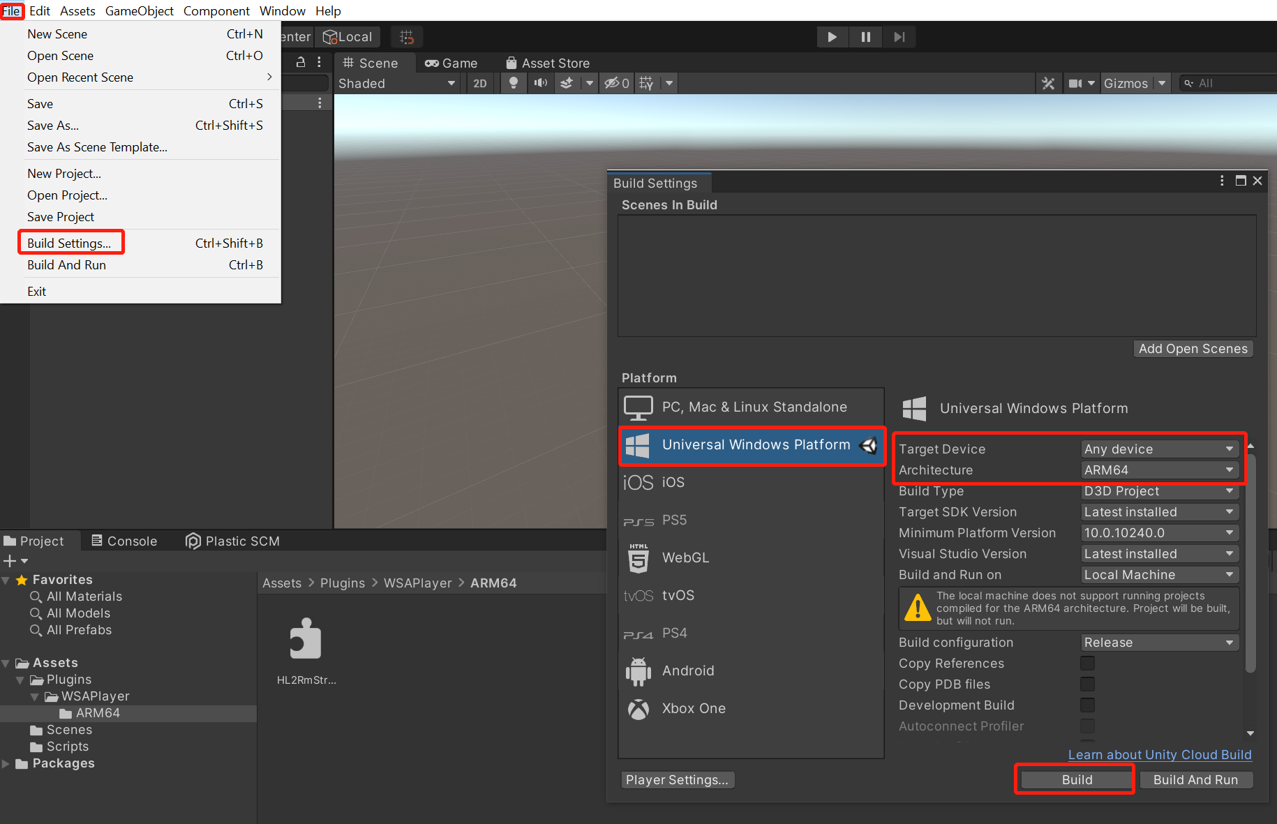Click Build And Run button in dialog
The width and height of the screenshot is (1277, 824).
[1196, 780]
